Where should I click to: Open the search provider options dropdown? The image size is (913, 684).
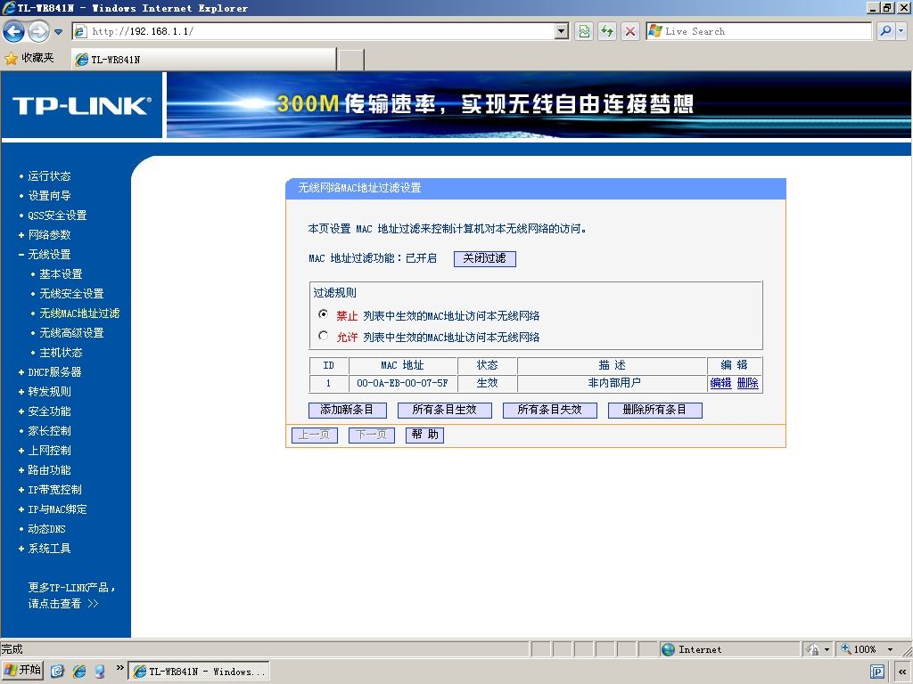point(901,31)
